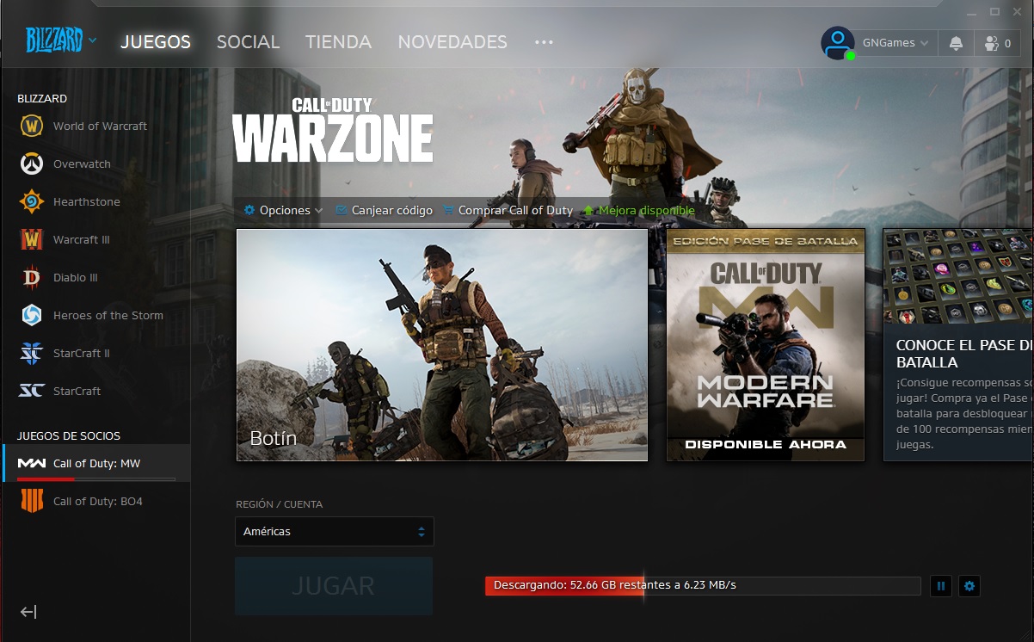Expand the GNGames account dropdown

[x=896, y=43]
